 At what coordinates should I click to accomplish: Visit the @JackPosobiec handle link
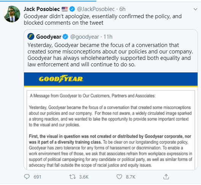tap(96, 9)
